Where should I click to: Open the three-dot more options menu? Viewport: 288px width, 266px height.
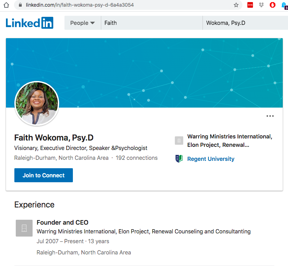click(270, 116)
